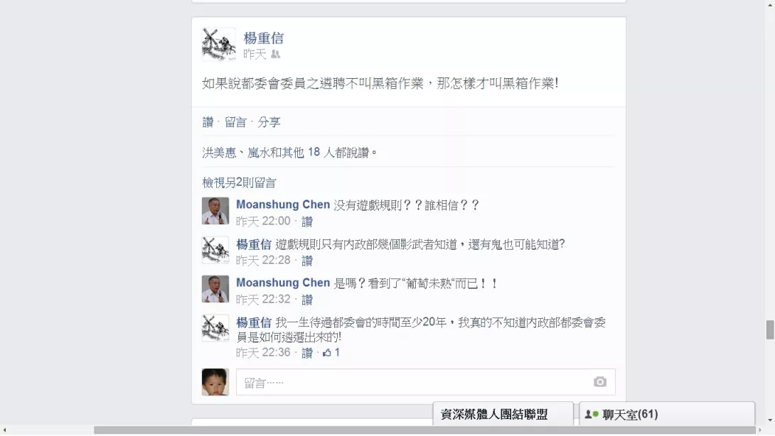Open the 資深媒體人團結聯盟 chat tab
Screen dimensions: 775x436
pos(503,414)
